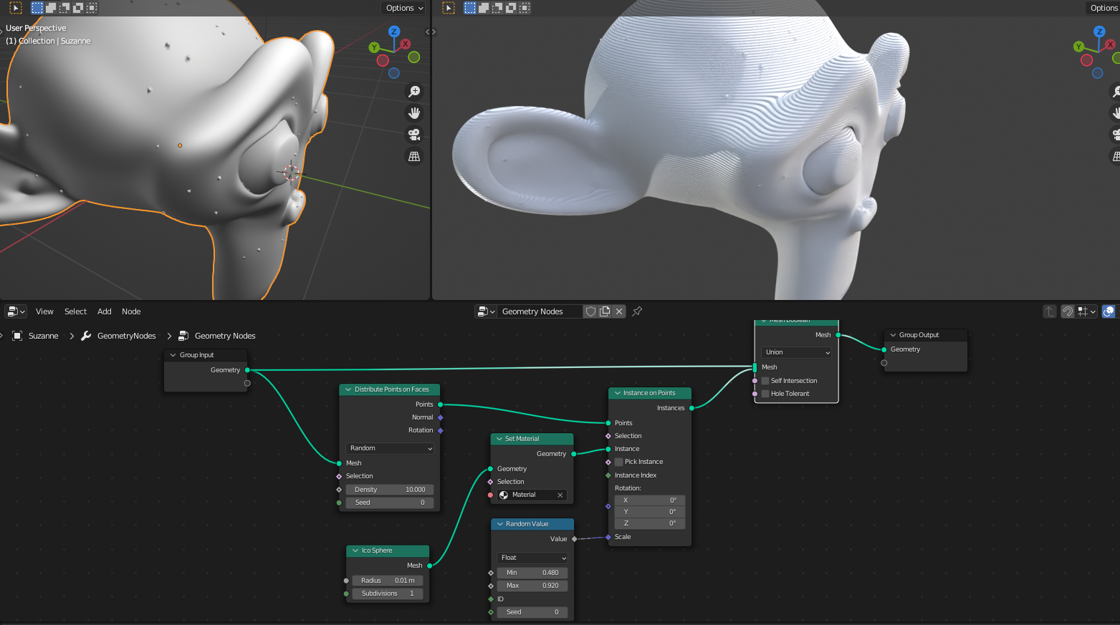Collapse the Random Value node
1120x625 pixels.
click(x=500, y=524)
